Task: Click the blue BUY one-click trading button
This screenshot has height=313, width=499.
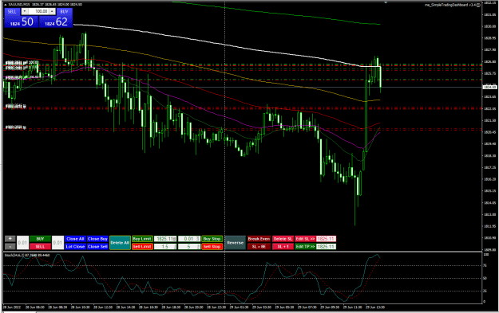Action: 65,11
